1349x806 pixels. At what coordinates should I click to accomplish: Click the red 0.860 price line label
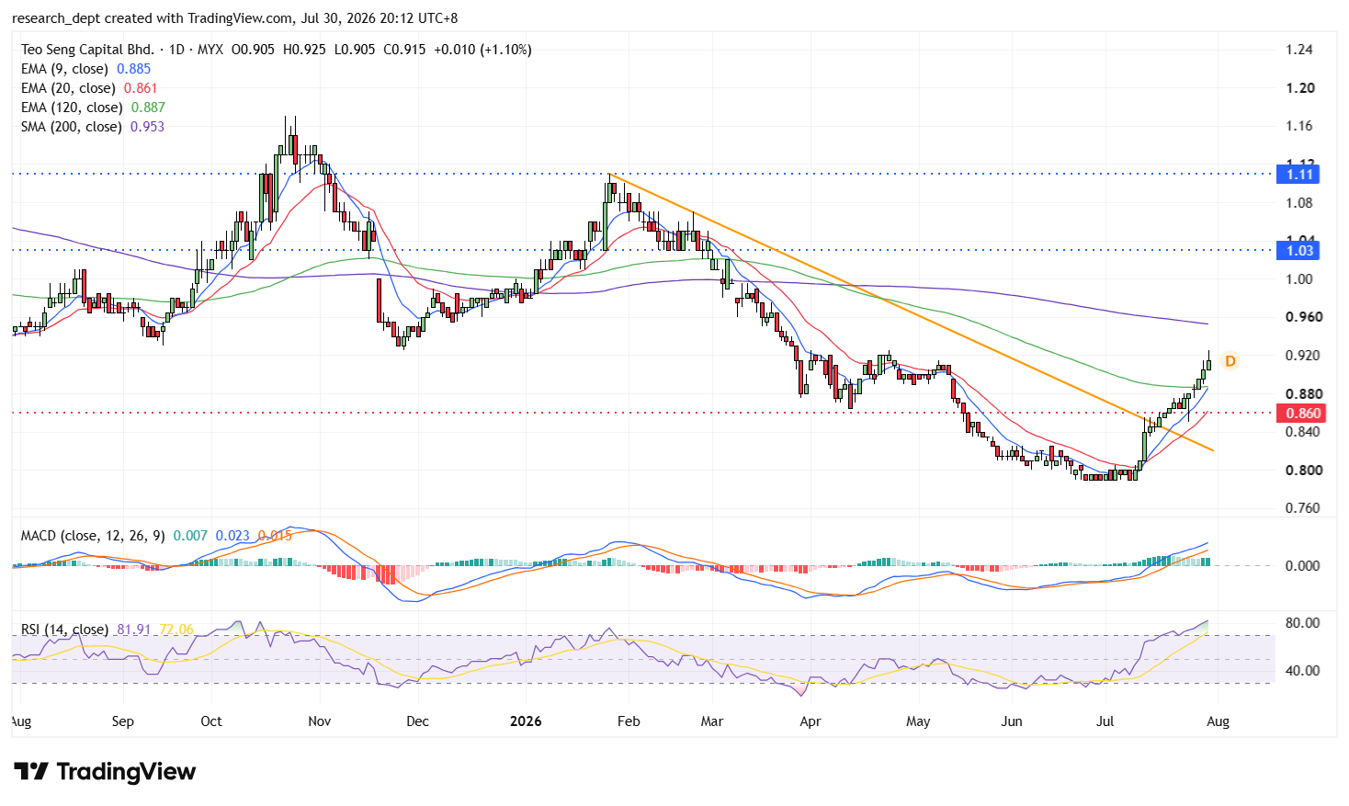(1302, 414)
